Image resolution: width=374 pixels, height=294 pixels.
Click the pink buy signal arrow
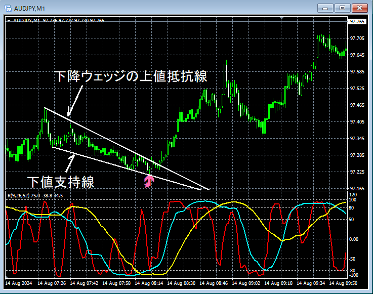[149, 180]
